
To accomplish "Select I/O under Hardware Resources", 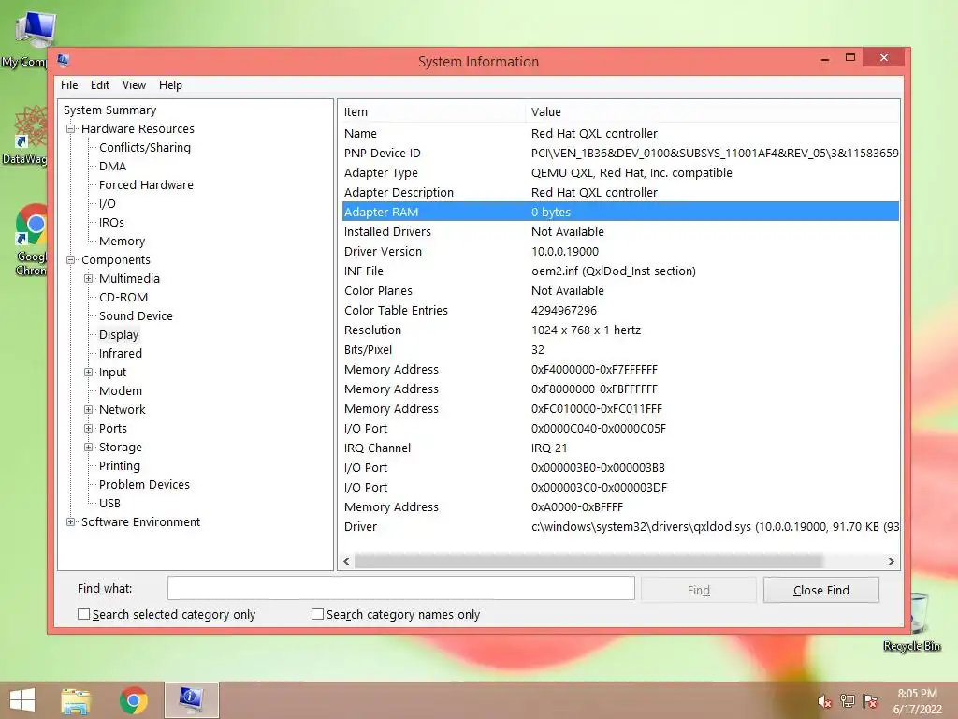I will (107, 203).
